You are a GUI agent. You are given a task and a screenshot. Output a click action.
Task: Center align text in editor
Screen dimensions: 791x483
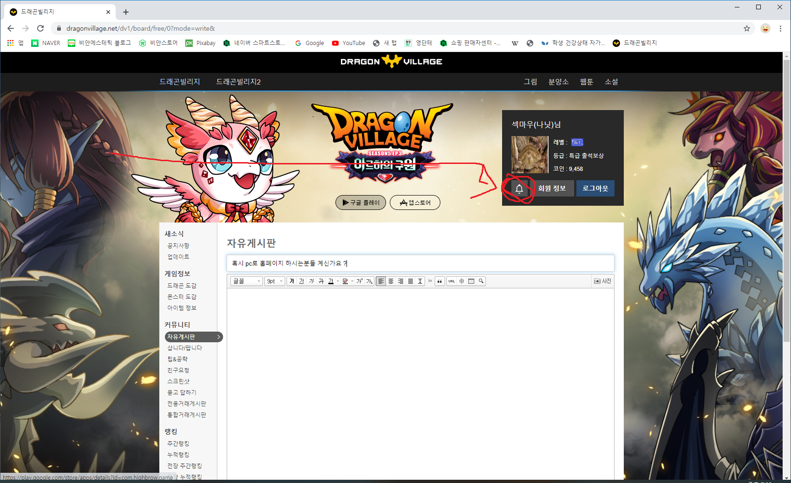391,281
